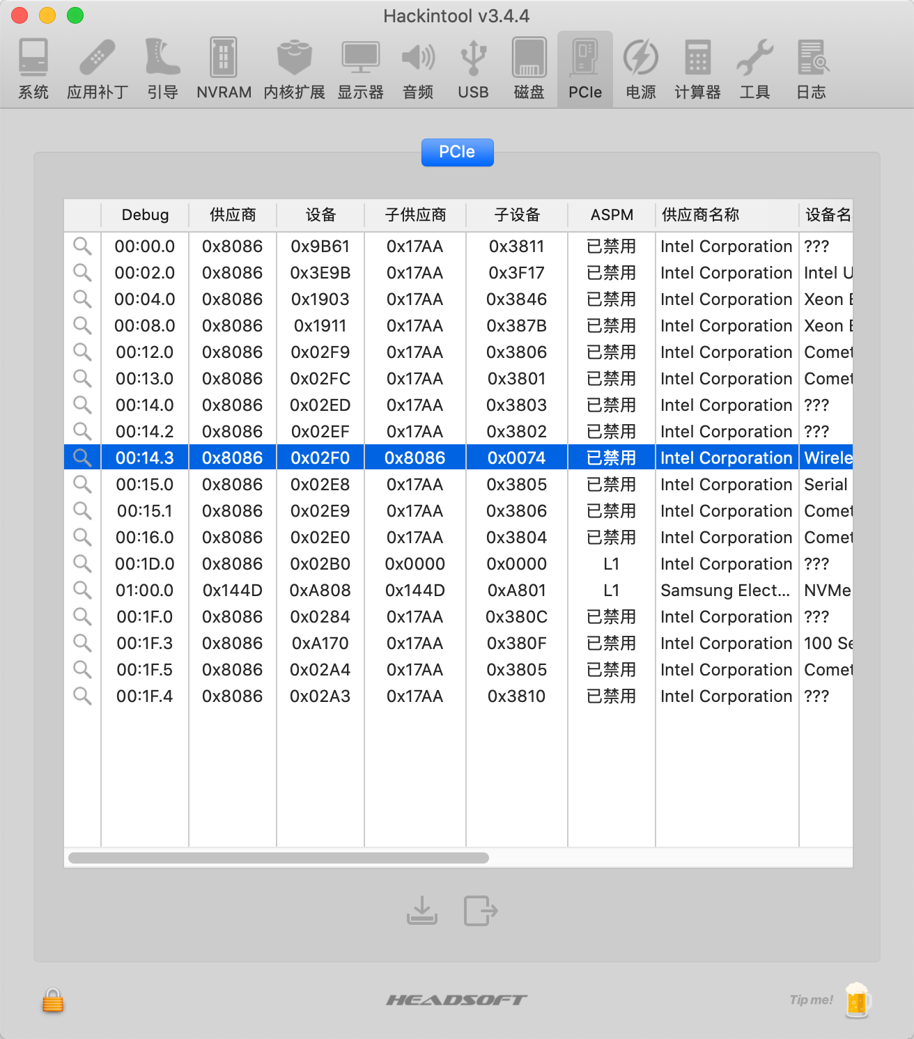Open the USB section
Screen dimensions: 914x1039
coord(473,69)
